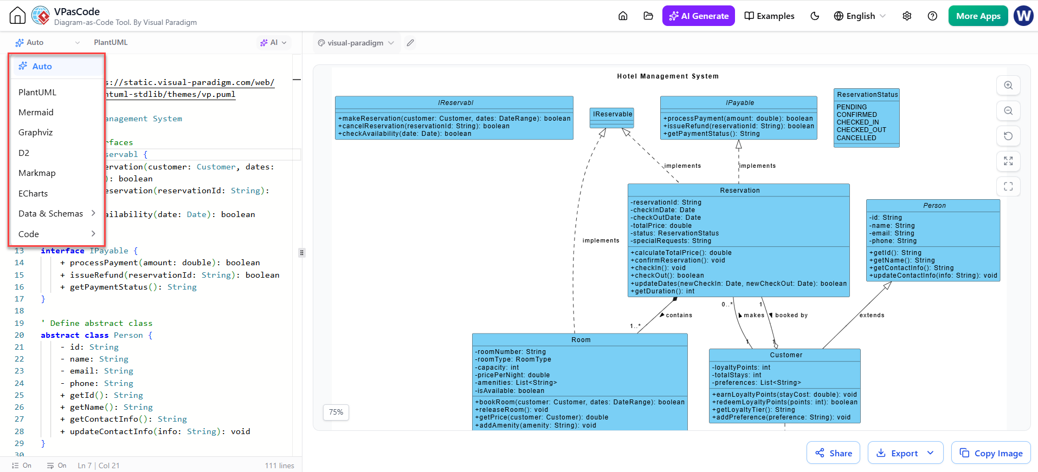Viewport: 1038px width, 472px height.
Task: Click the VPasCode home house icon
Action: pos(17,16)
